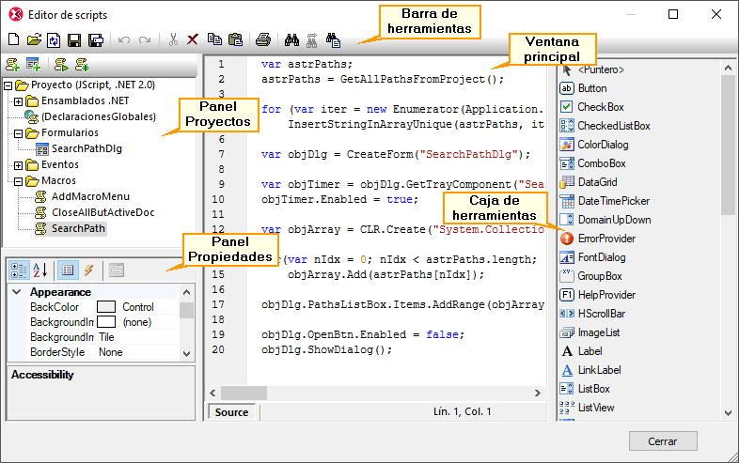Image resolution: width=739 pixels, height=463 pixels.
Task: Click the binoculars Find icon
Action: (x=291, y=40)
